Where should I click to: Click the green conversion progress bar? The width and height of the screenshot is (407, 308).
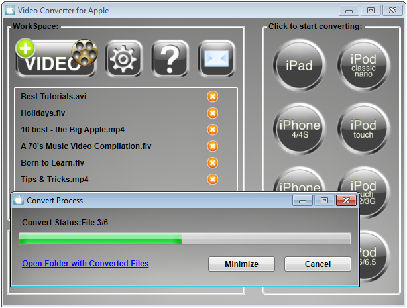[185, 238]
